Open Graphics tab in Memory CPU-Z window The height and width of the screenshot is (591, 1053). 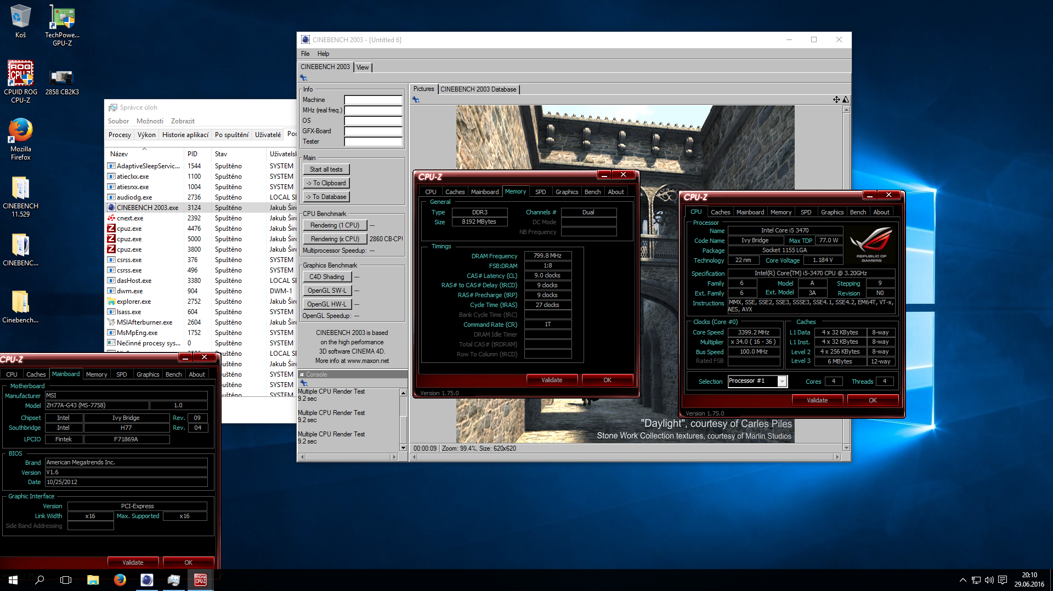(567, 192)
